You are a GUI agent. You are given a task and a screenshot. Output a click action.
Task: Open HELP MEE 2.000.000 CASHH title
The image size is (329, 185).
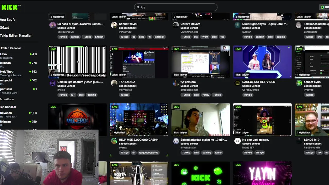[139, 140]
